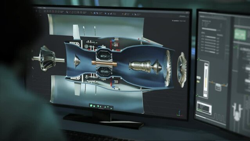Click the XYZ axis gizmo in the viewport corner
Screen dimensions: 250x141
pyautogui.click(x=179, y=113)
